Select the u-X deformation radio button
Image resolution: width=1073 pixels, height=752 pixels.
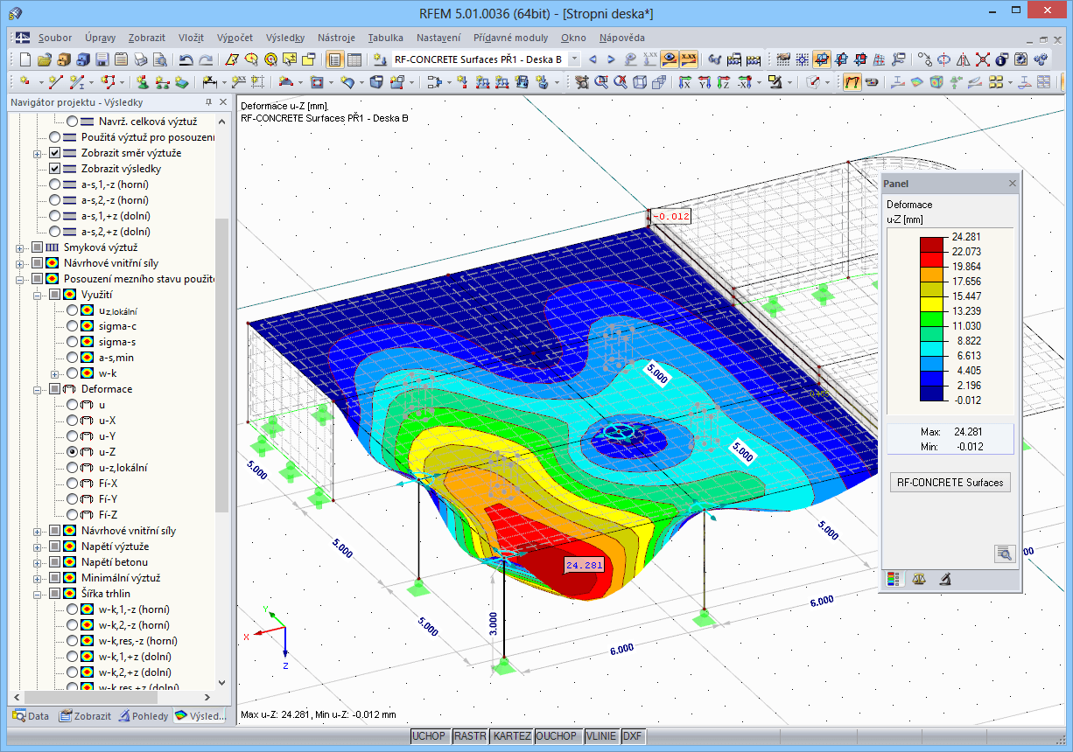click(x=73, y=421)
